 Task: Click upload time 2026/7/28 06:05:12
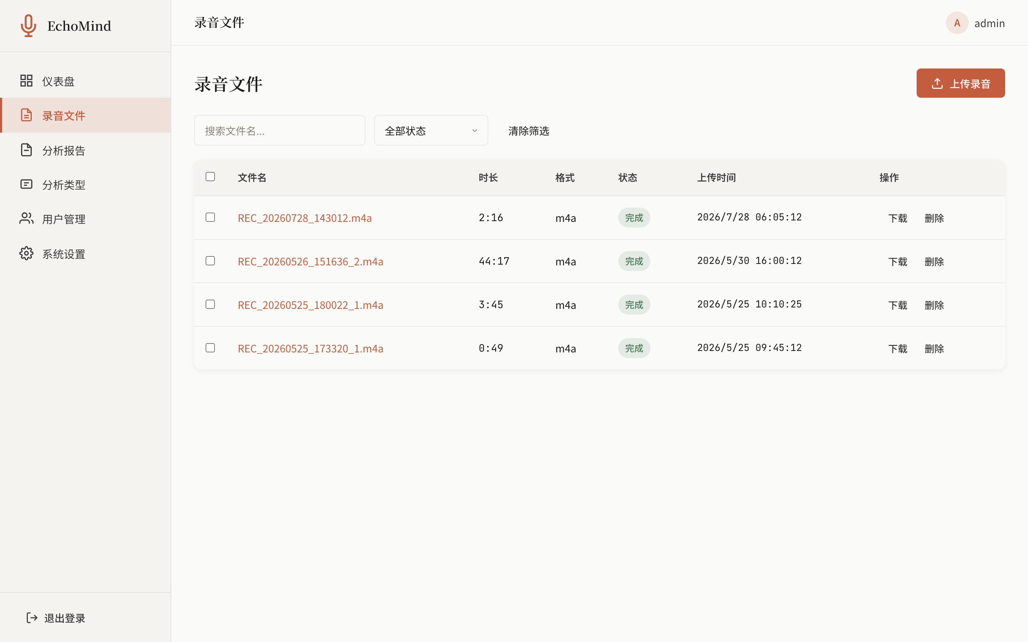point(749,218)
